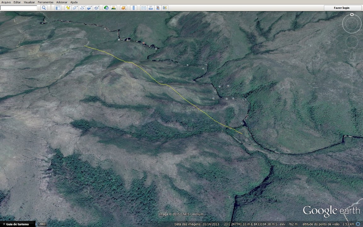The height and width of the screenshot is (227, 363).
Task: Click the zoom slider on the map
Action: click(352, 79)
